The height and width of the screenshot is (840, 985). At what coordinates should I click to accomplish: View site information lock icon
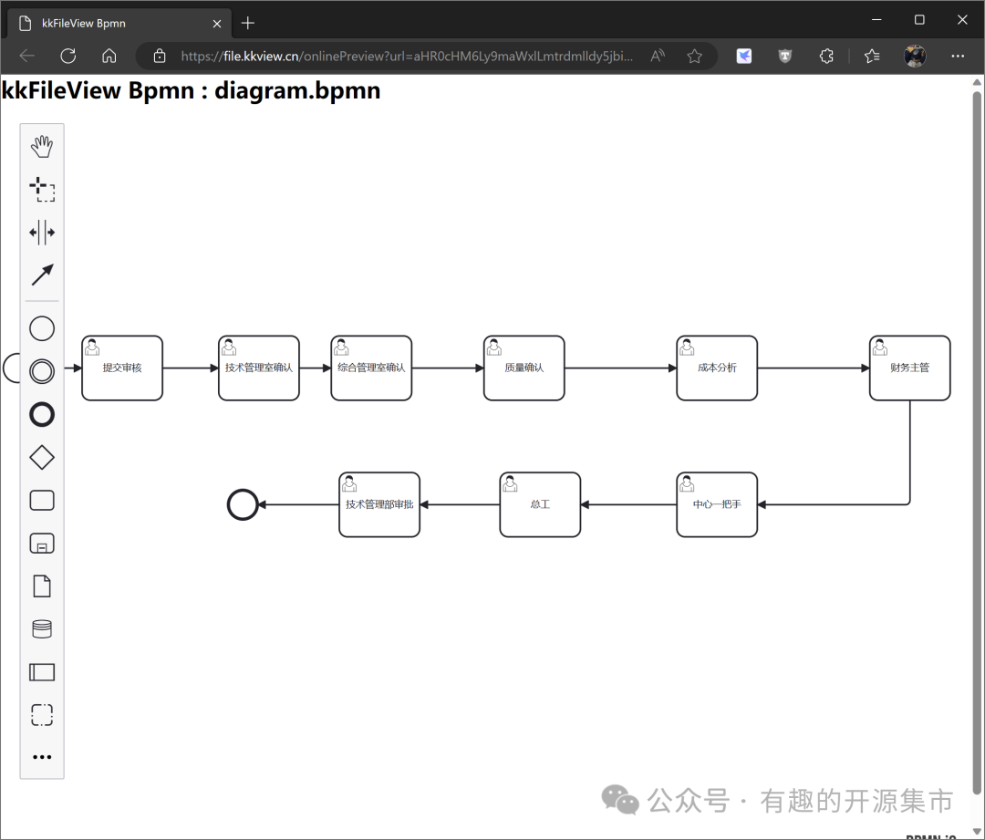(160, 56)
